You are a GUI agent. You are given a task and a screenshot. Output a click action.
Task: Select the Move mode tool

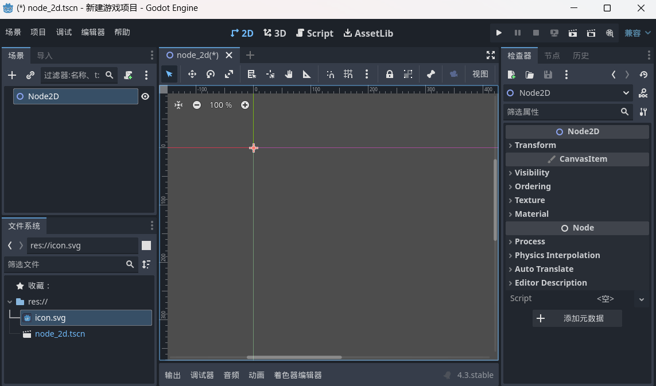click(x=192, y=74)
